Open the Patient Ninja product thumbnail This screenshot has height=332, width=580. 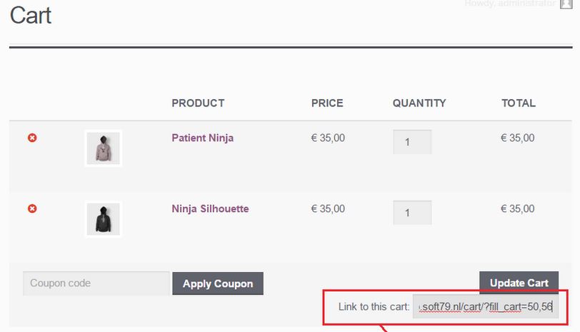coord(103,149)
